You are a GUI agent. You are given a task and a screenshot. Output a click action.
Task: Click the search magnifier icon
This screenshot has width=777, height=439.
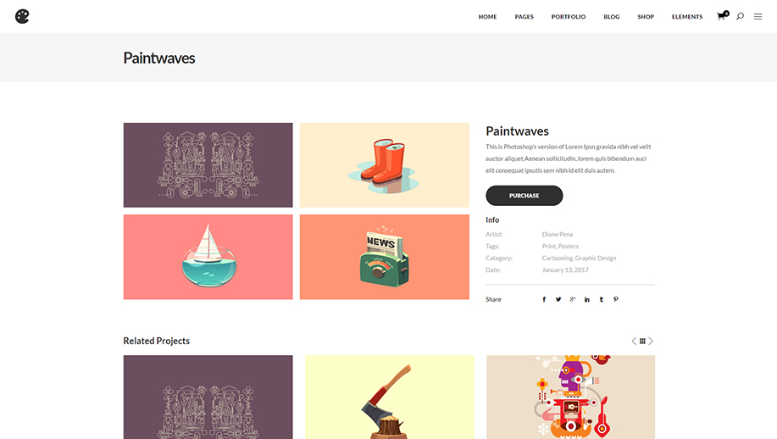tap(740, 16)
